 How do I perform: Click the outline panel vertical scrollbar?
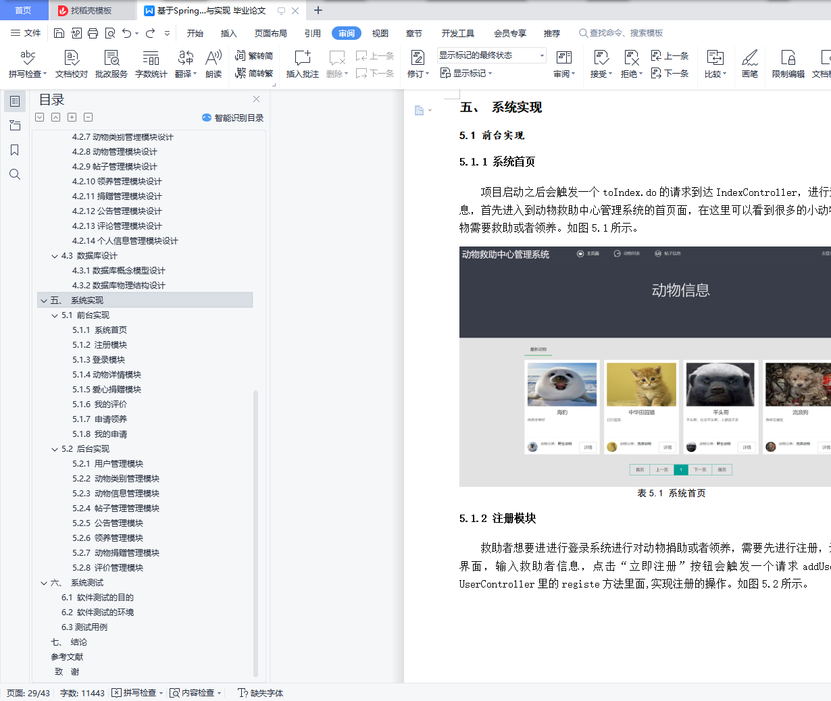coord(255,532)
